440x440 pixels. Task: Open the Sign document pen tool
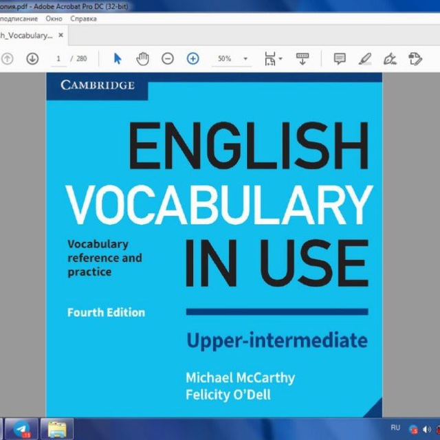[390, 59]
